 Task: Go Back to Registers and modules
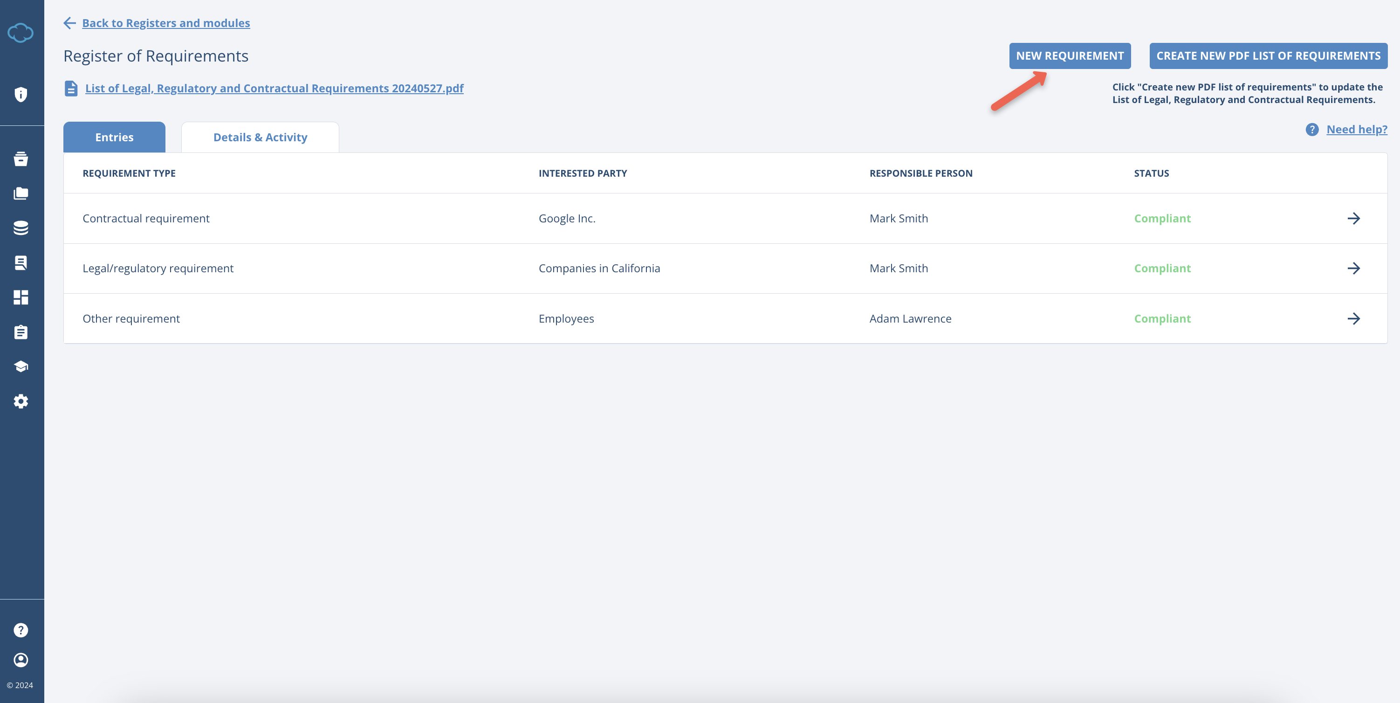tap(166, 23)
